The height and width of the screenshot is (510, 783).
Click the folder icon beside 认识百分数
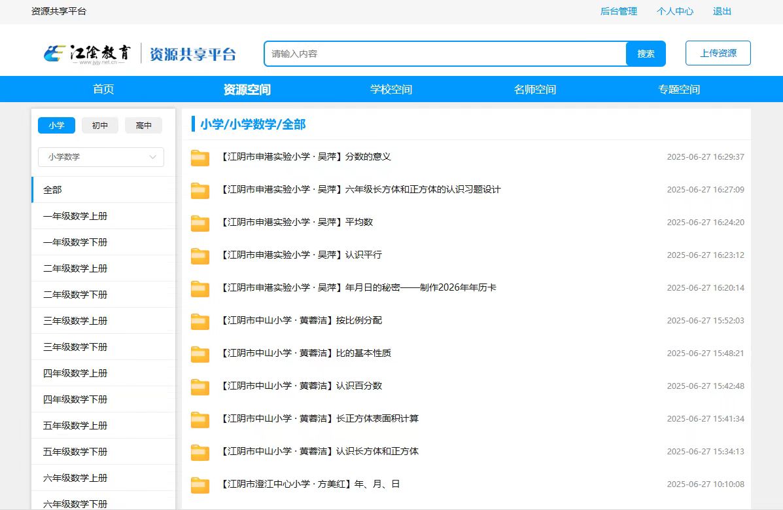[x=200, y=387]
